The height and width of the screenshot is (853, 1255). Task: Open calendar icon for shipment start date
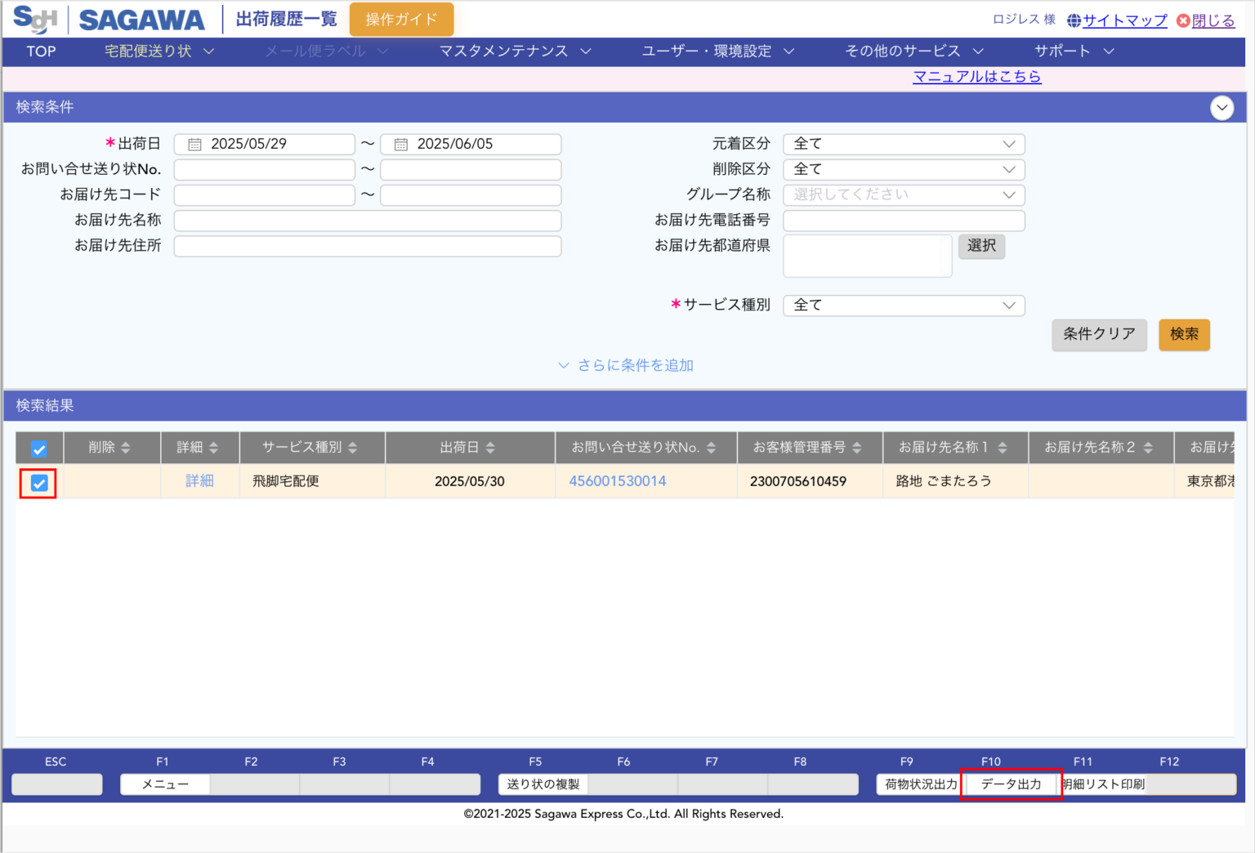[x=194, y=145]
